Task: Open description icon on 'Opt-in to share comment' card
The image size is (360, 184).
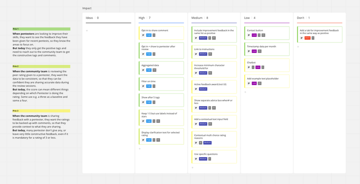Action: pos(143,35)
